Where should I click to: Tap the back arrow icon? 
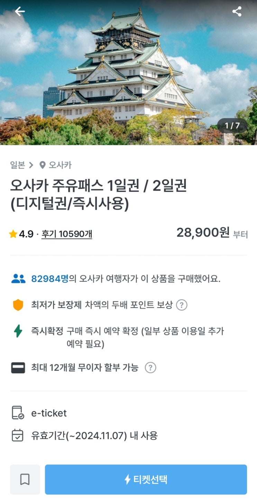[x=20, y=11]
